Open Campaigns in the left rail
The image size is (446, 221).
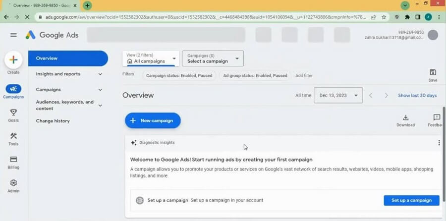(13, 92)
